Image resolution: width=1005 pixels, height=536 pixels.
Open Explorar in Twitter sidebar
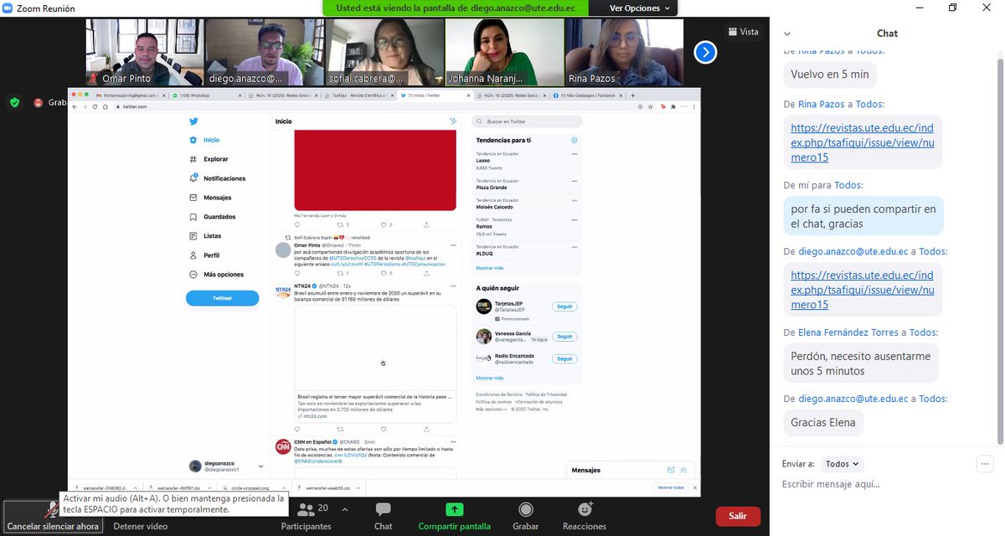click(209, 159)
